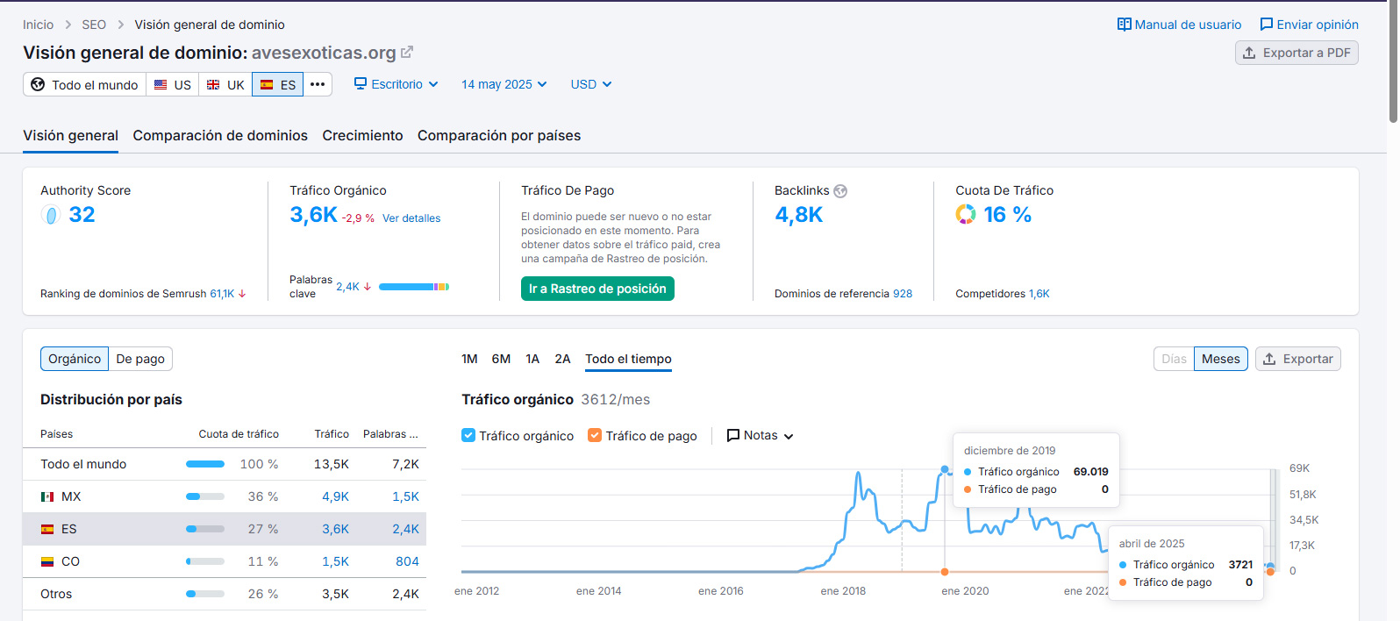Screen dimensions: 1400x621
Task: Toggle Tráfico de pago checkbox
Action: coord(595,435)
